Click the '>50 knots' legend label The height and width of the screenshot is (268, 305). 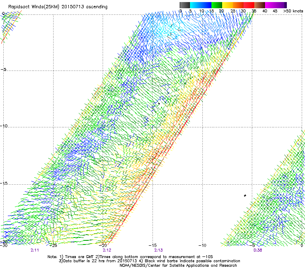pyautogui.click(x=293, y=11)
